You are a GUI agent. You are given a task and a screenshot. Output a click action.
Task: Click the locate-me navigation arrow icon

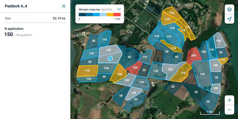tap(229, 19)
